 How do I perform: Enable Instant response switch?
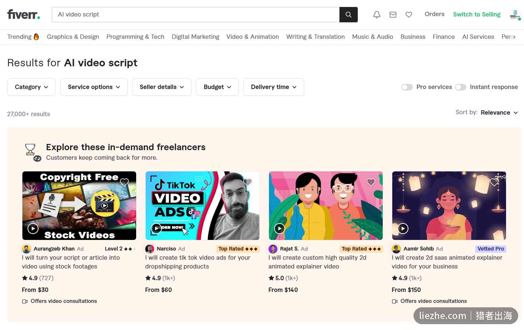pos(461,87)
